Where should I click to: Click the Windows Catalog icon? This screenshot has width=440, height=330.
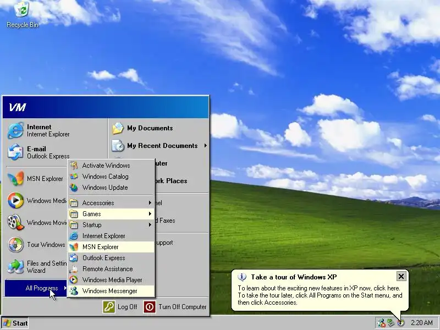74,177
